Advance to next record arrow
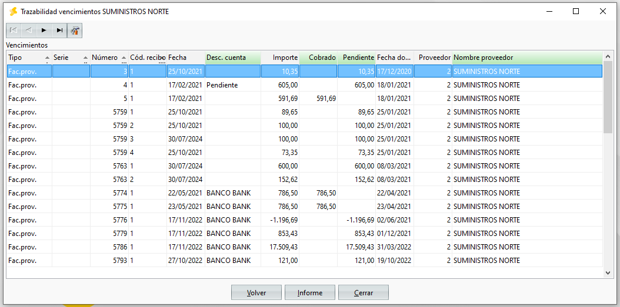Screen dimensions: 620x307 (44, 30)
